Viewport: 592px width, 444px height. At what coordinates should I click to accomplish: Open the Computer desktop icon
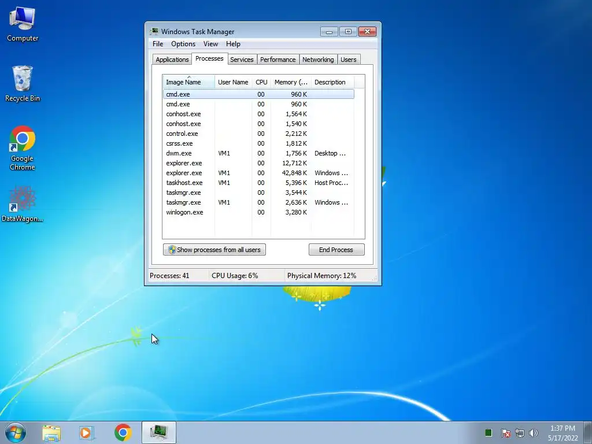[x=23, y=24]
